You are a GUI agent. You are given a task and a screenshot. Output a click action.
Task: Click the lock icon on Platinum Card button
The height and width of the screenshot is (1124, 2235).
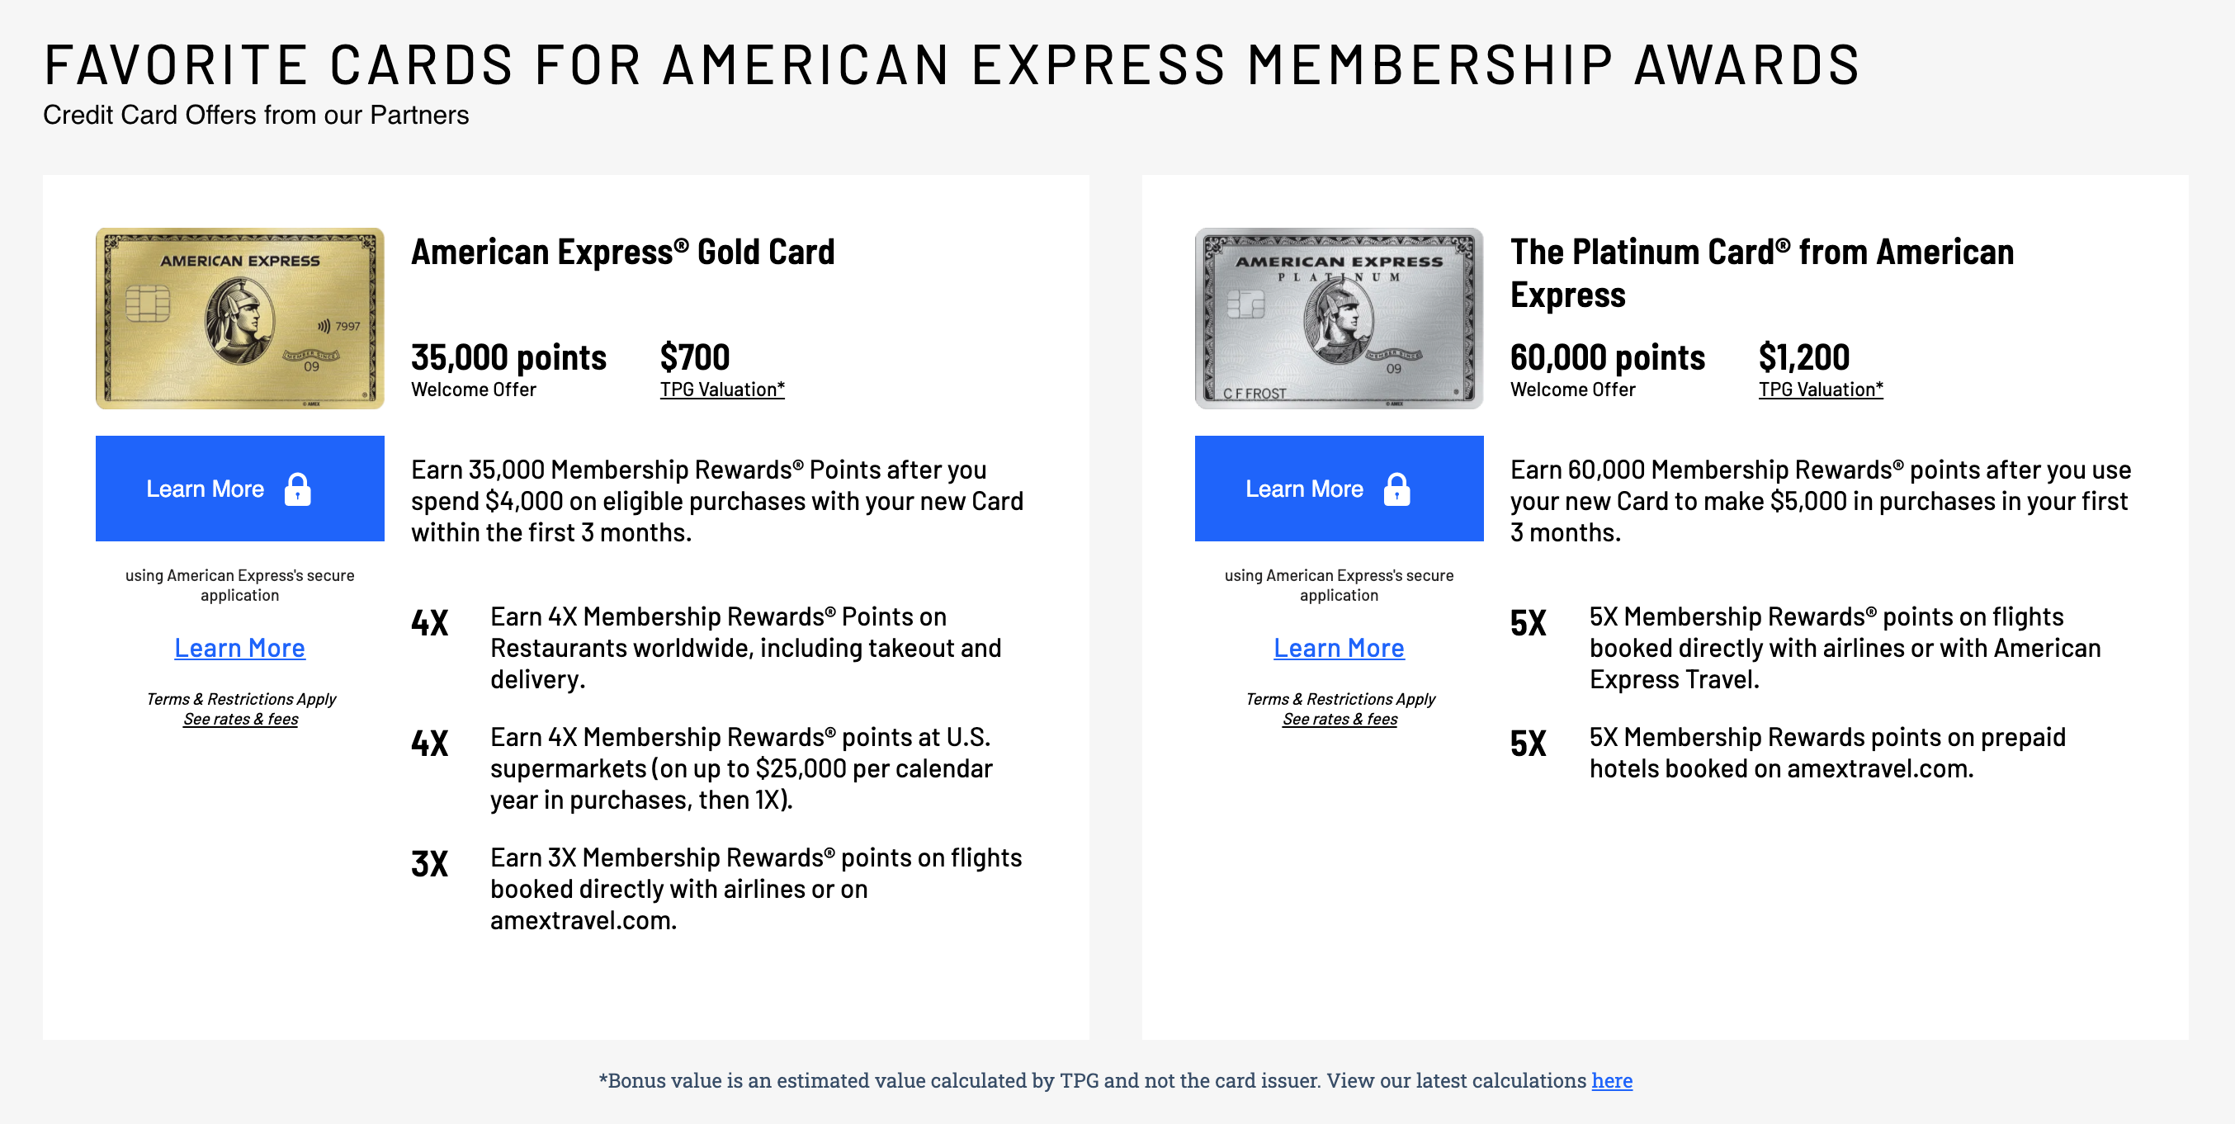[1396, 489]
